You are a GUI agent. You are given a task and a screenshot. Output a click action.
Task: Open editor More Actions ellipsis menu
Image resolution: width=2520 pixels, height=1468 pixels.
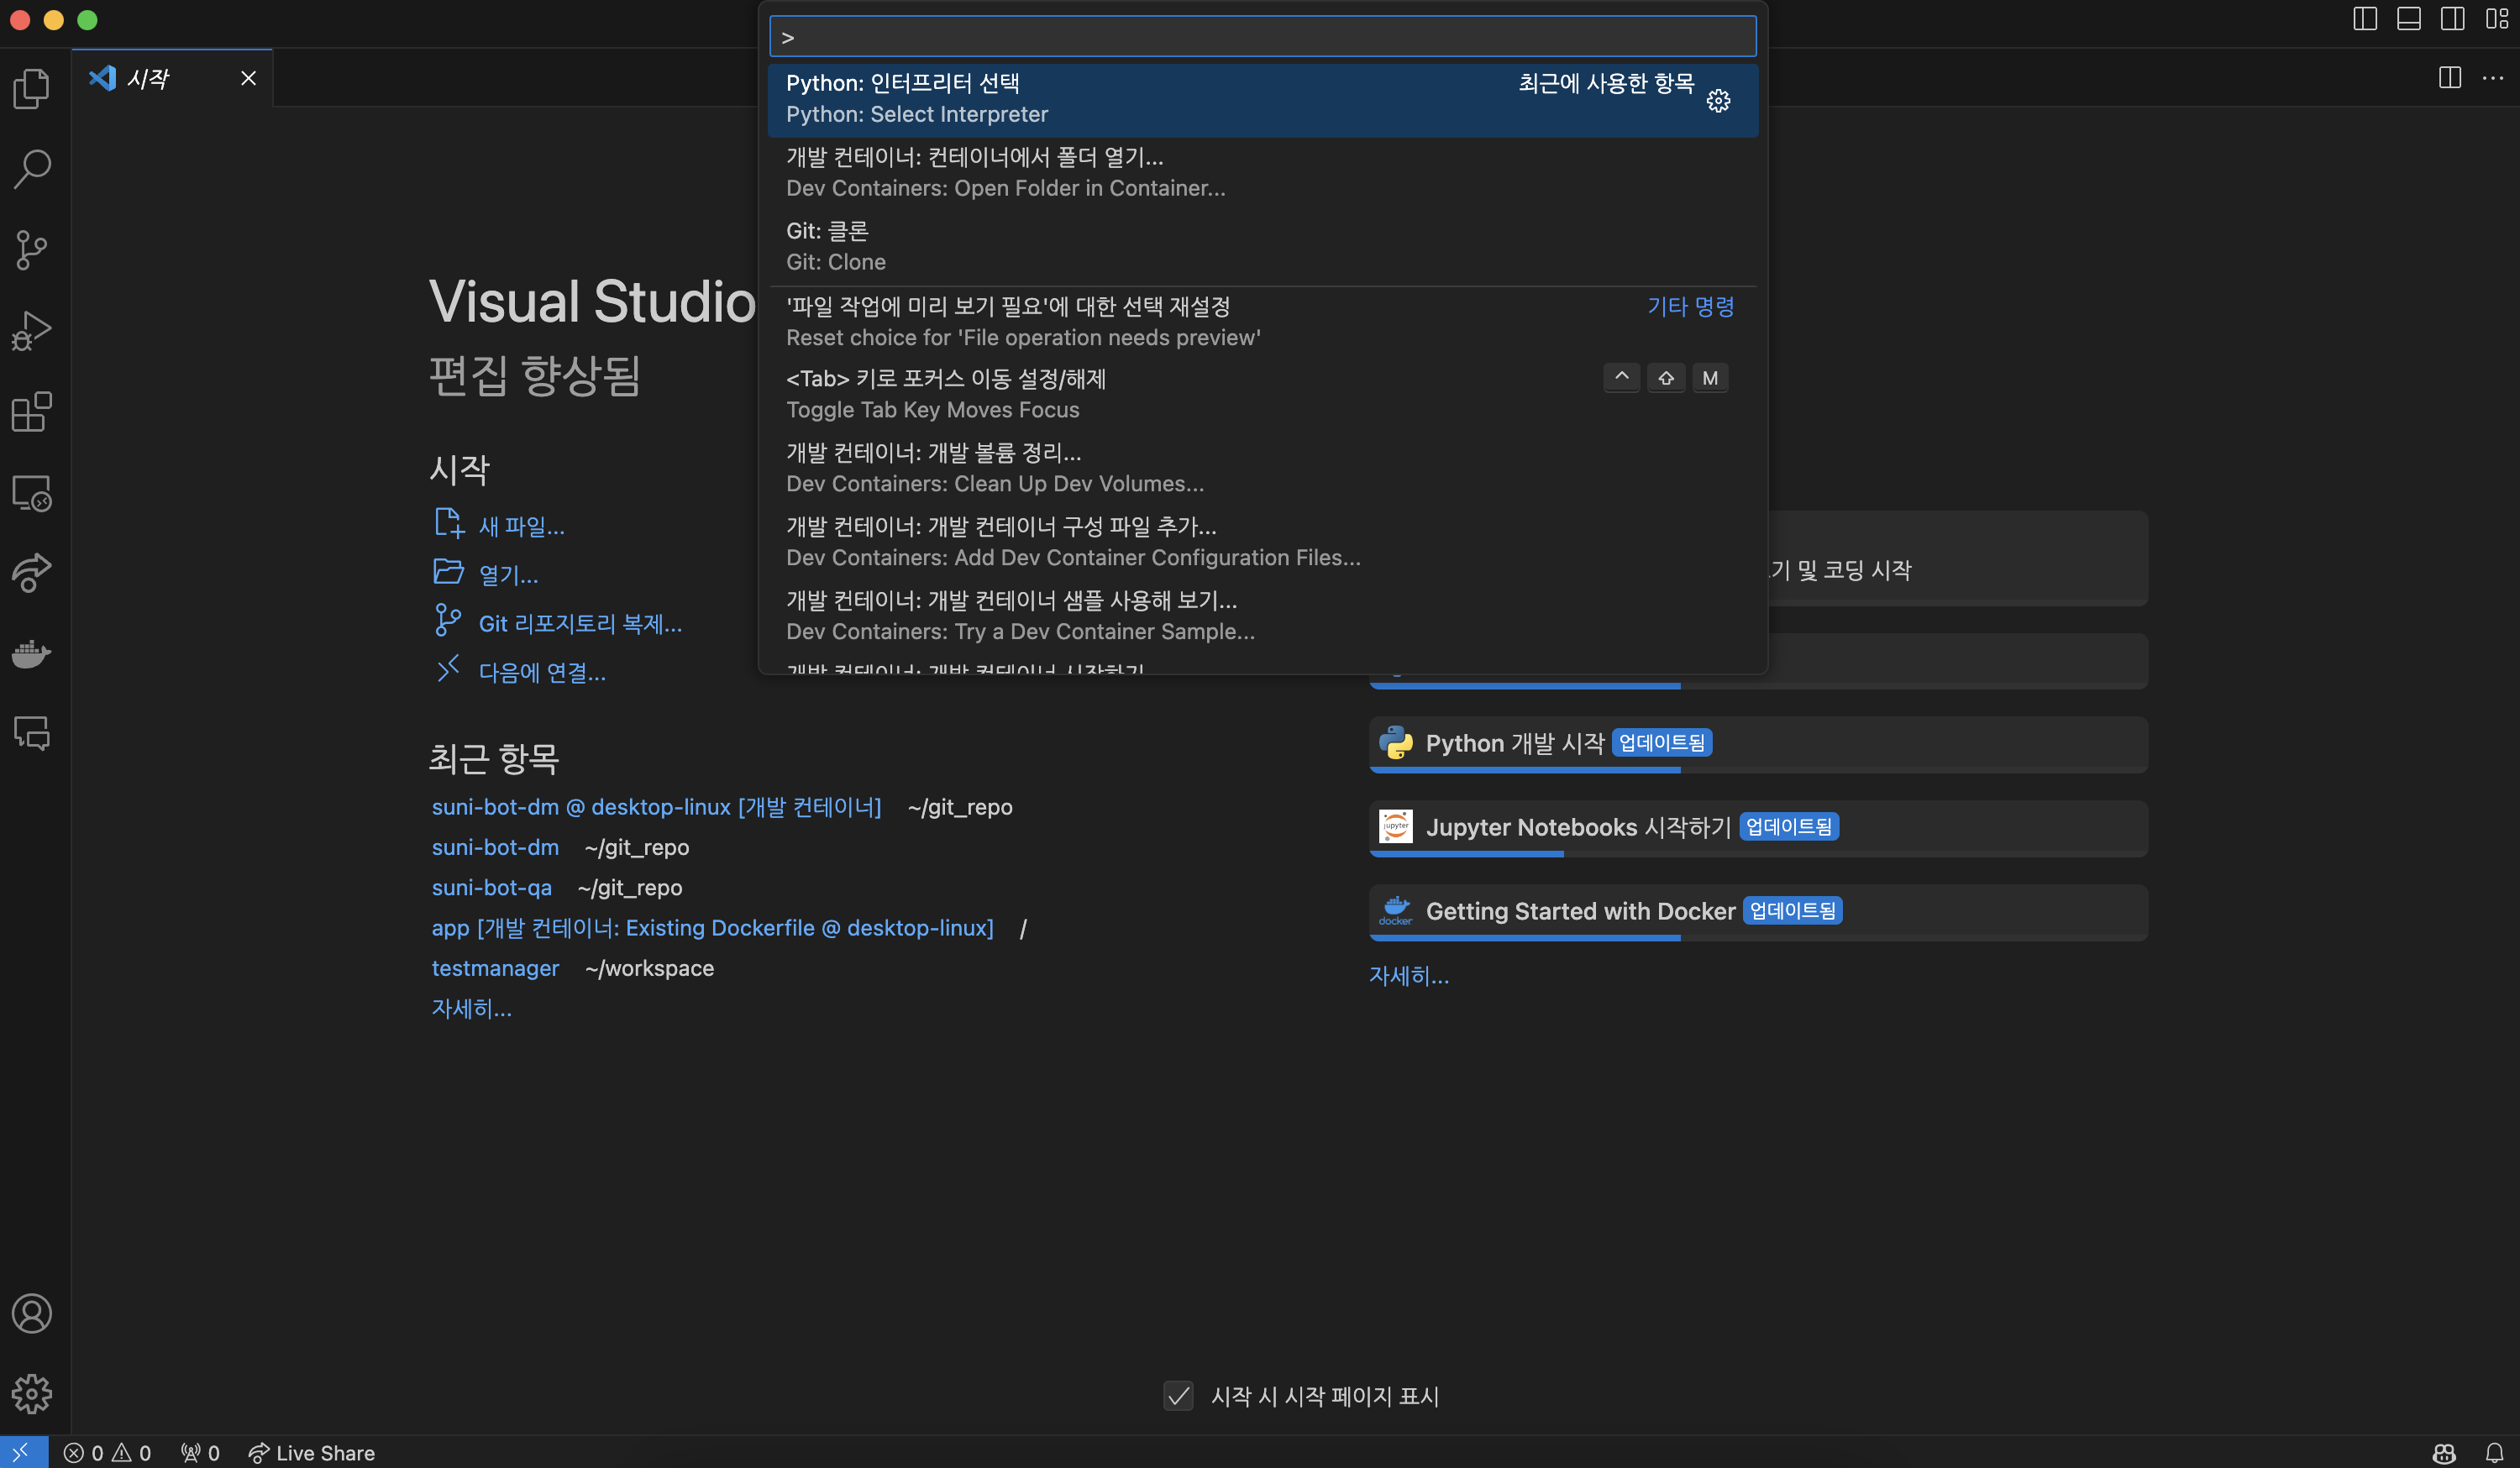(2493, 78)
